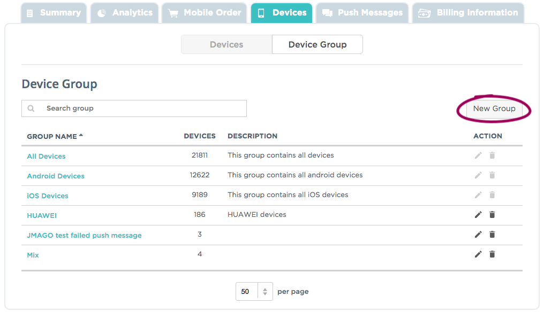544x312 pixels.
Task: Decrease the per page value with the stepper
Action: tap(265, 294)
